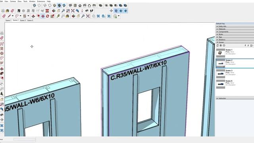This screenshot has width=254, height=143.
Task: Open the Rectangle shape dropdown arrow
Action: tap(28, 16)
